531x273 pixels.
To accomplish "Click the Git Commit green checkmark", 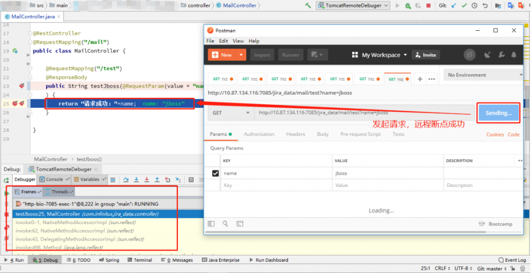I will tap(464, 5).
